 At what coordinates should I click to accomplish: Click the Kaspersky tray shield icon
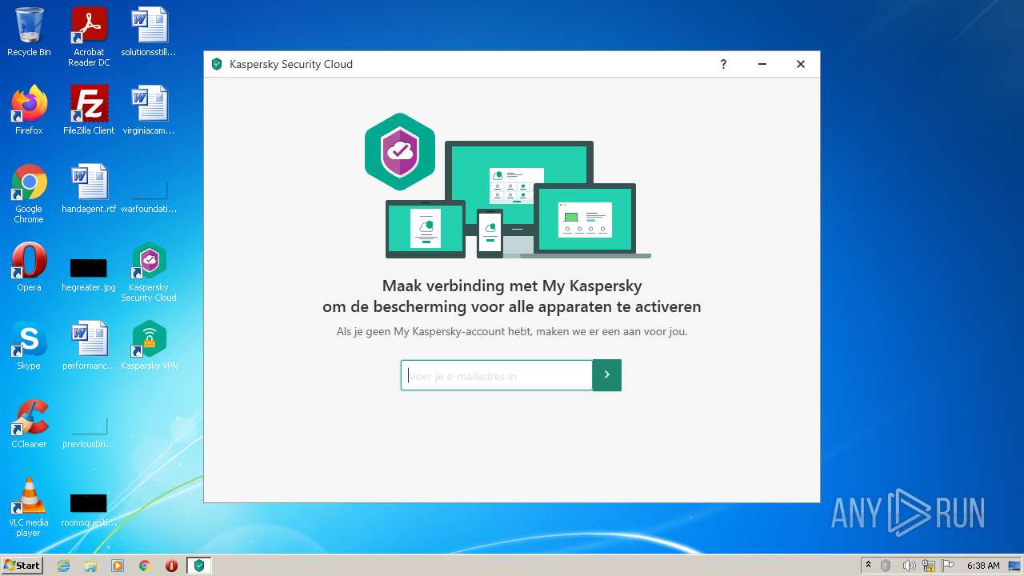(886, 566)
